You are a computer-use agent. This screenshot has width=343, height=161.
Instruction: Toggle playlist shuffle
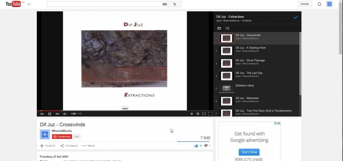[x=227, y=28]
